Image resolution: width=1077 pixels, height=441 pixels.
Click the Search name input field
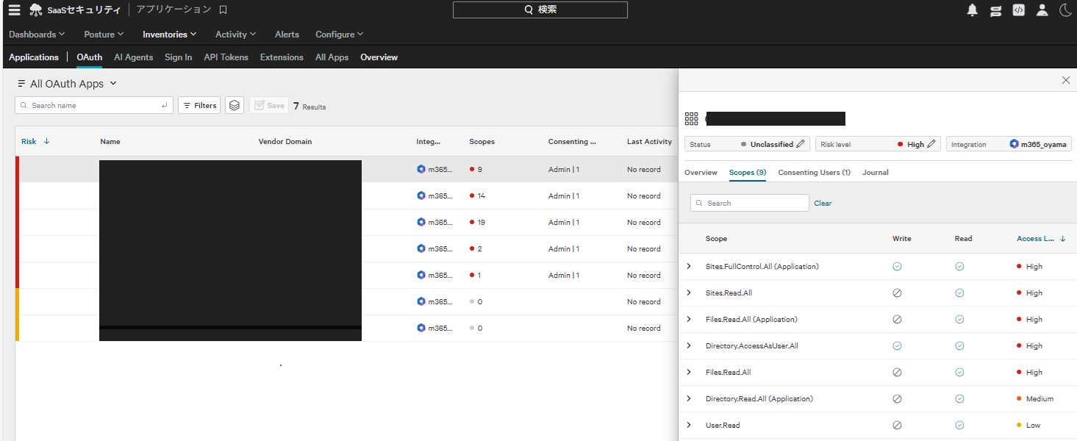pyautogui.click(x=94, y=105)
